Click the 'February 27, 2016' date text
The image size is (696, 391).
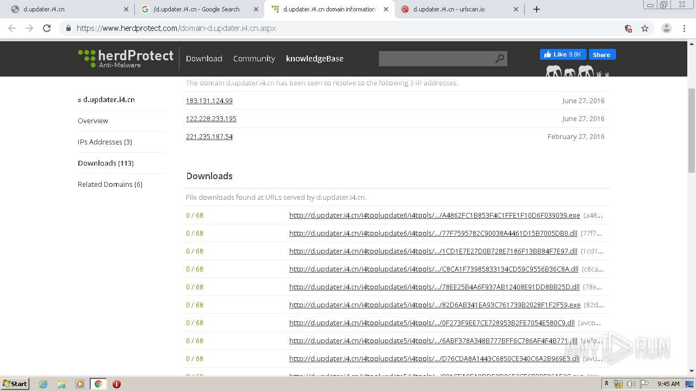(x=576, y=136)
